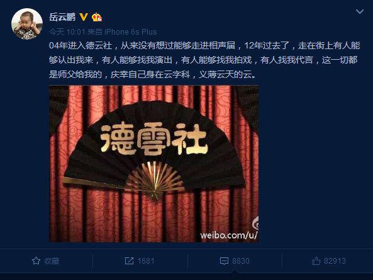This screenshot has width=373, height=280.
Task: Click the iPhone 6s Plus source link
Action: (131, 31)
